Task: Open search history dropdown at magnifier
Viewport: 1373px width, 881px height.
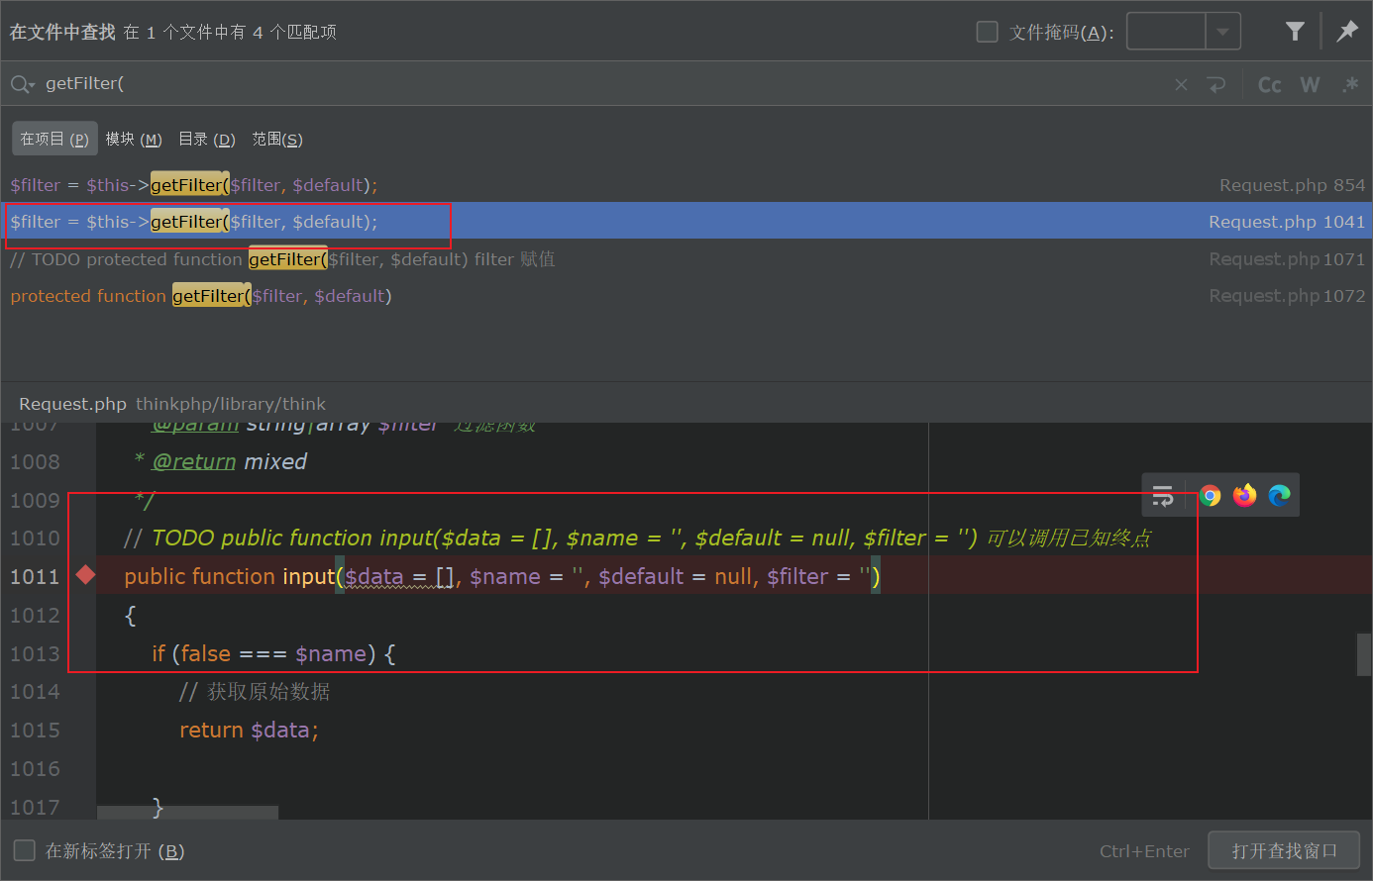Action: (22, 85)
